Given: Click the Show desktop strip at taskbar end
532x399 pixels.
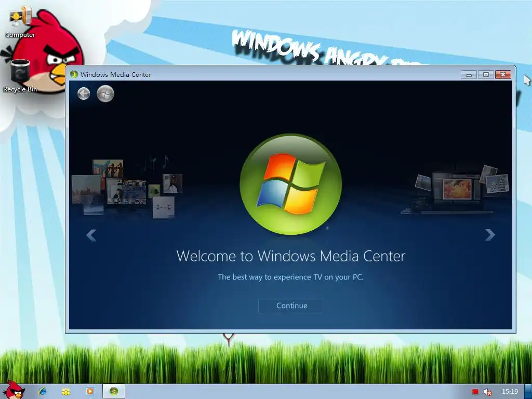Looking at the screenshot, I should [x=528, y=392].
